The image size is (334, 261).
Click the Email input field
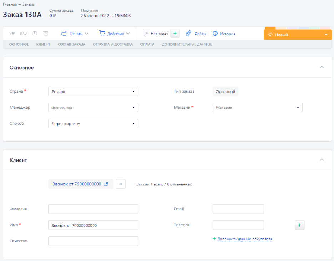click(x=238, y=209)
